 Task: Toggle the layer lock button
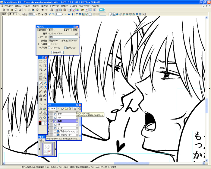[75, 109]
